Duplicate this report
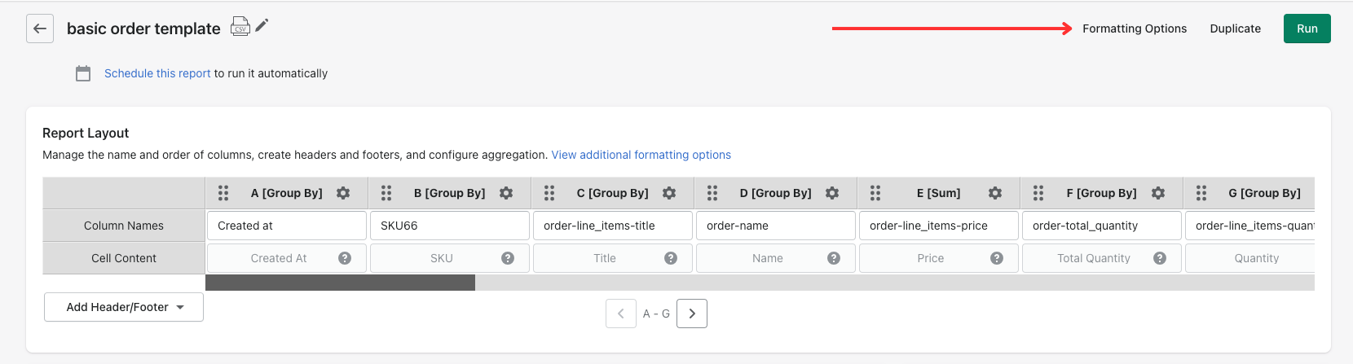 coord(1235,29)
